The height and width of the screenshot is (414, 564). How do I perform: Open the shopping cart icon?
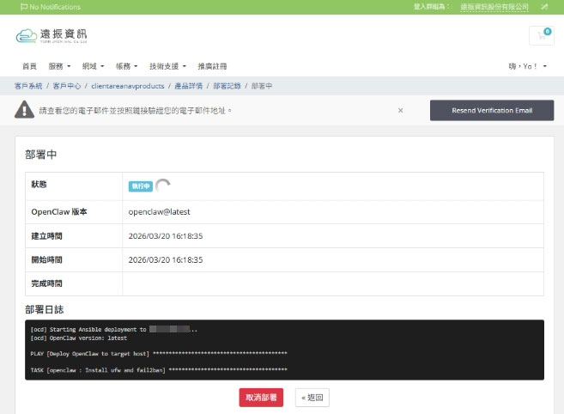point(541,35)
